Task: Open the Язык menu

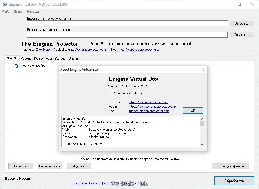Action: tap(18, 11)
